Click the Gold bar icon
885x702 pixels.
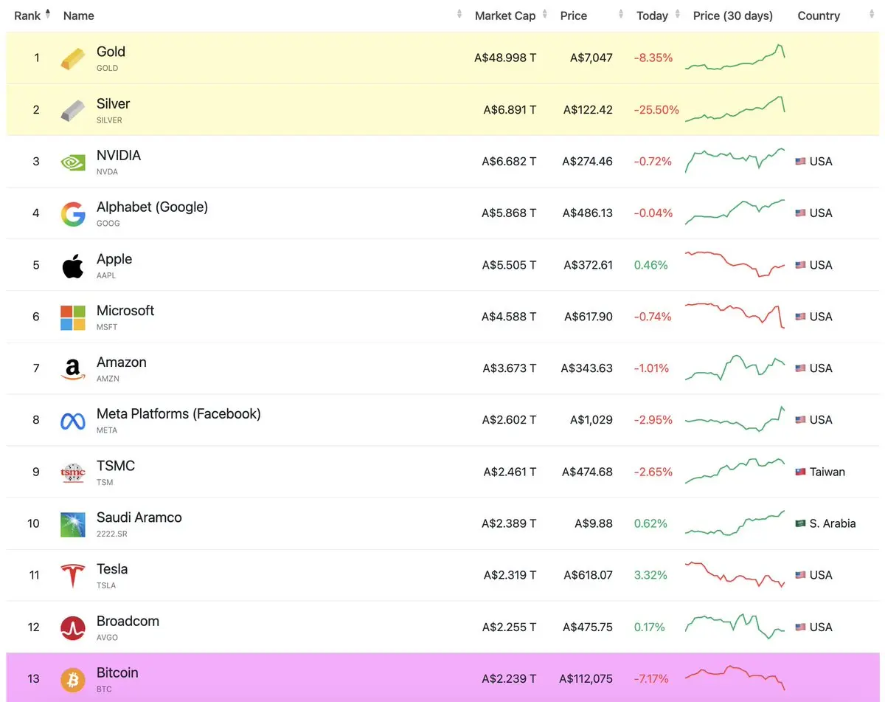tap(72, 58)
